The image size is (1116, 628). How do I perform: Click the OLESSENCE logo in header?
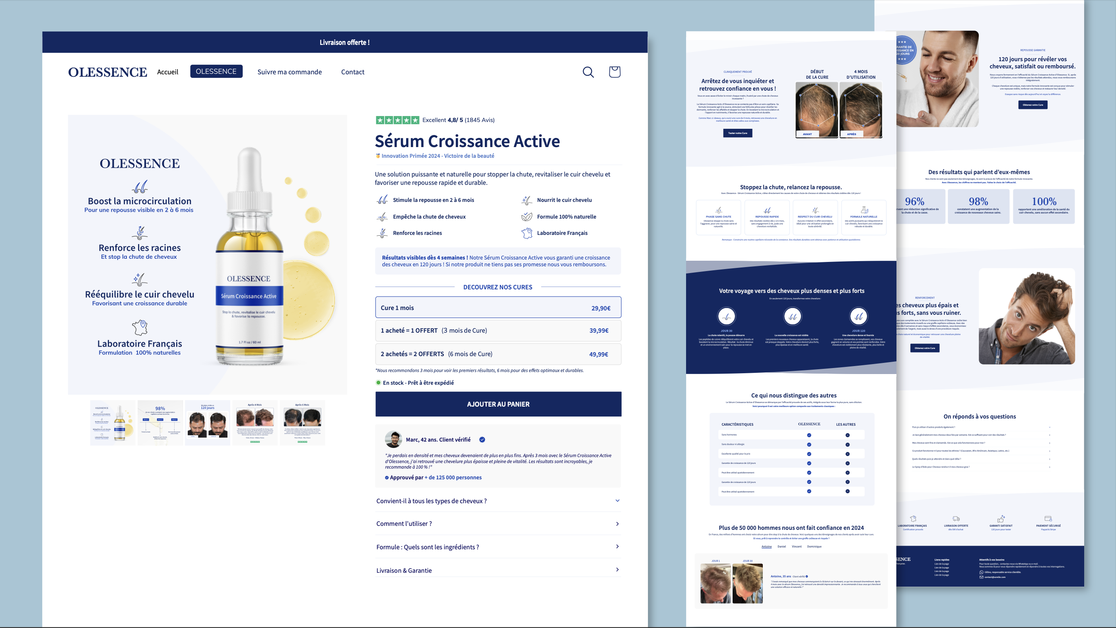tap(107, 72)
